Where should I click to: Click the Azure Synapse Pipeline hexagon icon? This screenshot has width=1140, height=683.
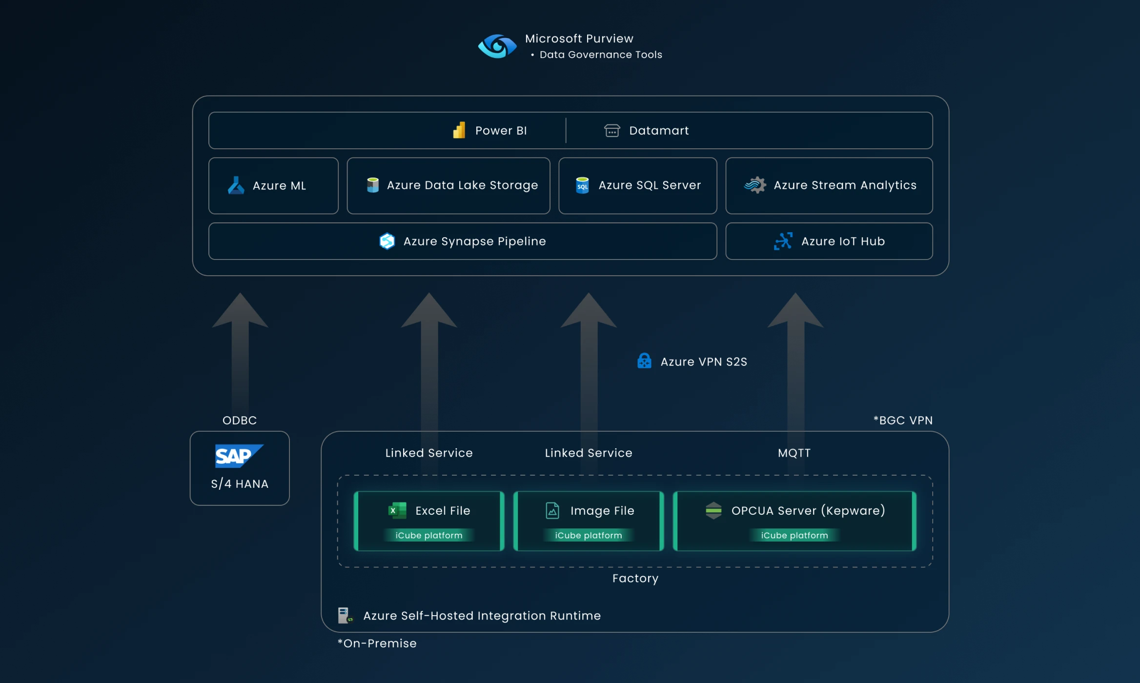[x=387, y=241]
